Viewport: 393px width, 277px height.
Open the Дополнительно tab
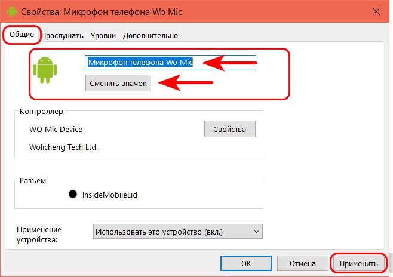[150, 36]
